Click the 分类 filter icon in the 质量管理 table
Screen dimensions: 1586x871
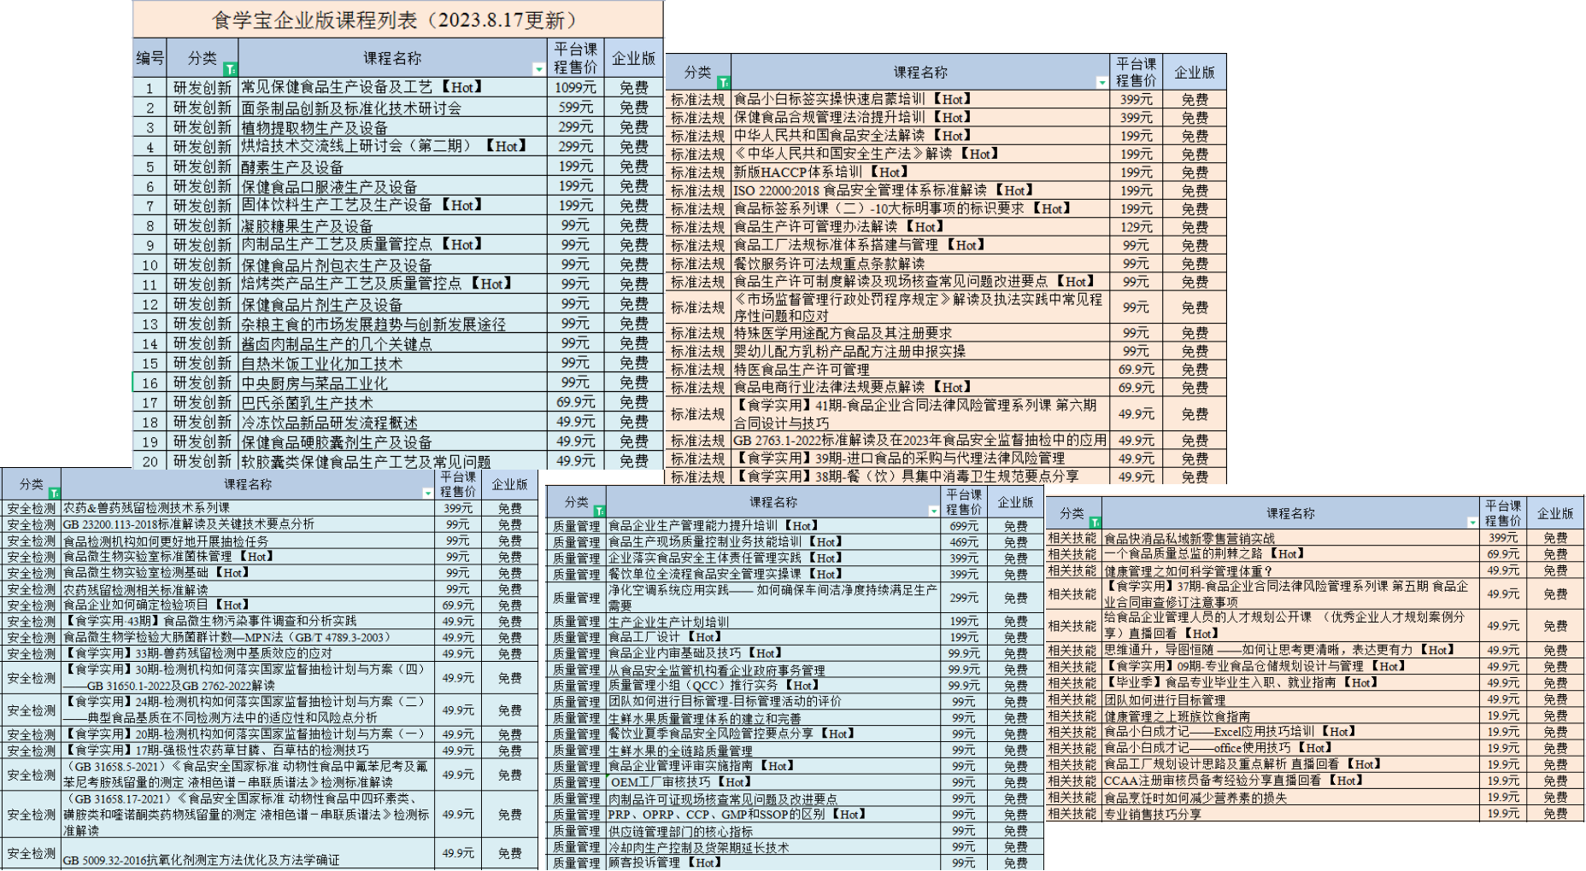tap(599, 511)
